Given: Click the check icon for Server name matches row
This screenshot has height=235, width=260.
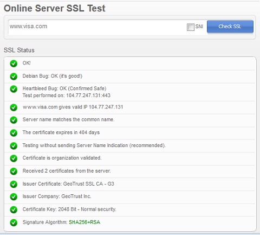Looking at the screenshot, I should 14,120.
